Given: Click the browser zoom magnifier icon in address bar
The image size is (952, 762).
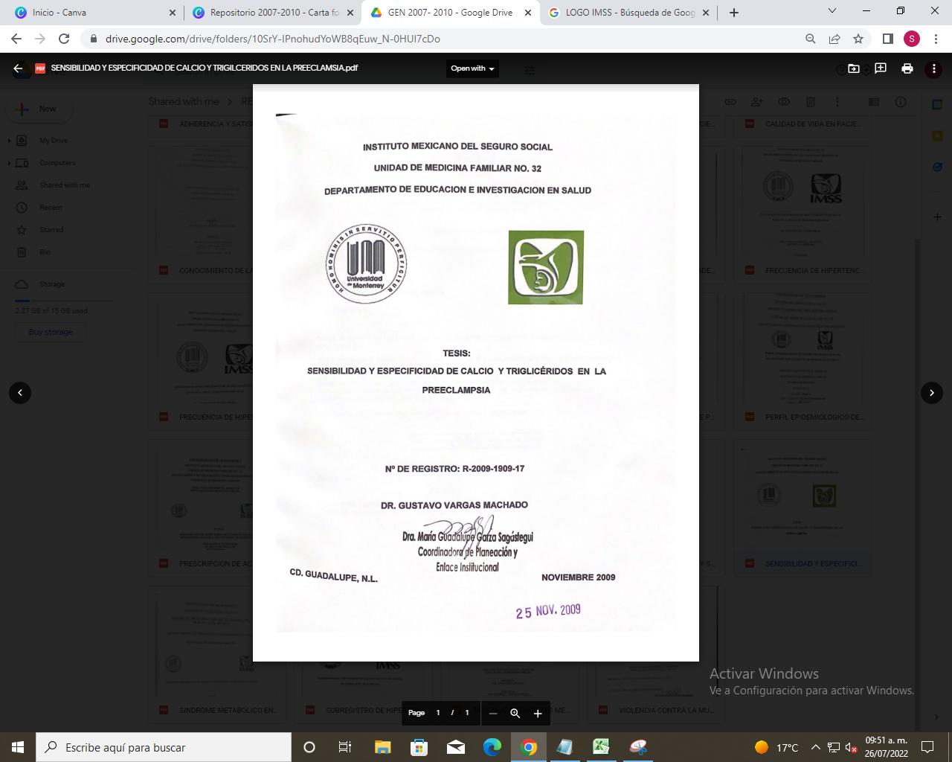Looking at the screenshot, I should [811, 39].
